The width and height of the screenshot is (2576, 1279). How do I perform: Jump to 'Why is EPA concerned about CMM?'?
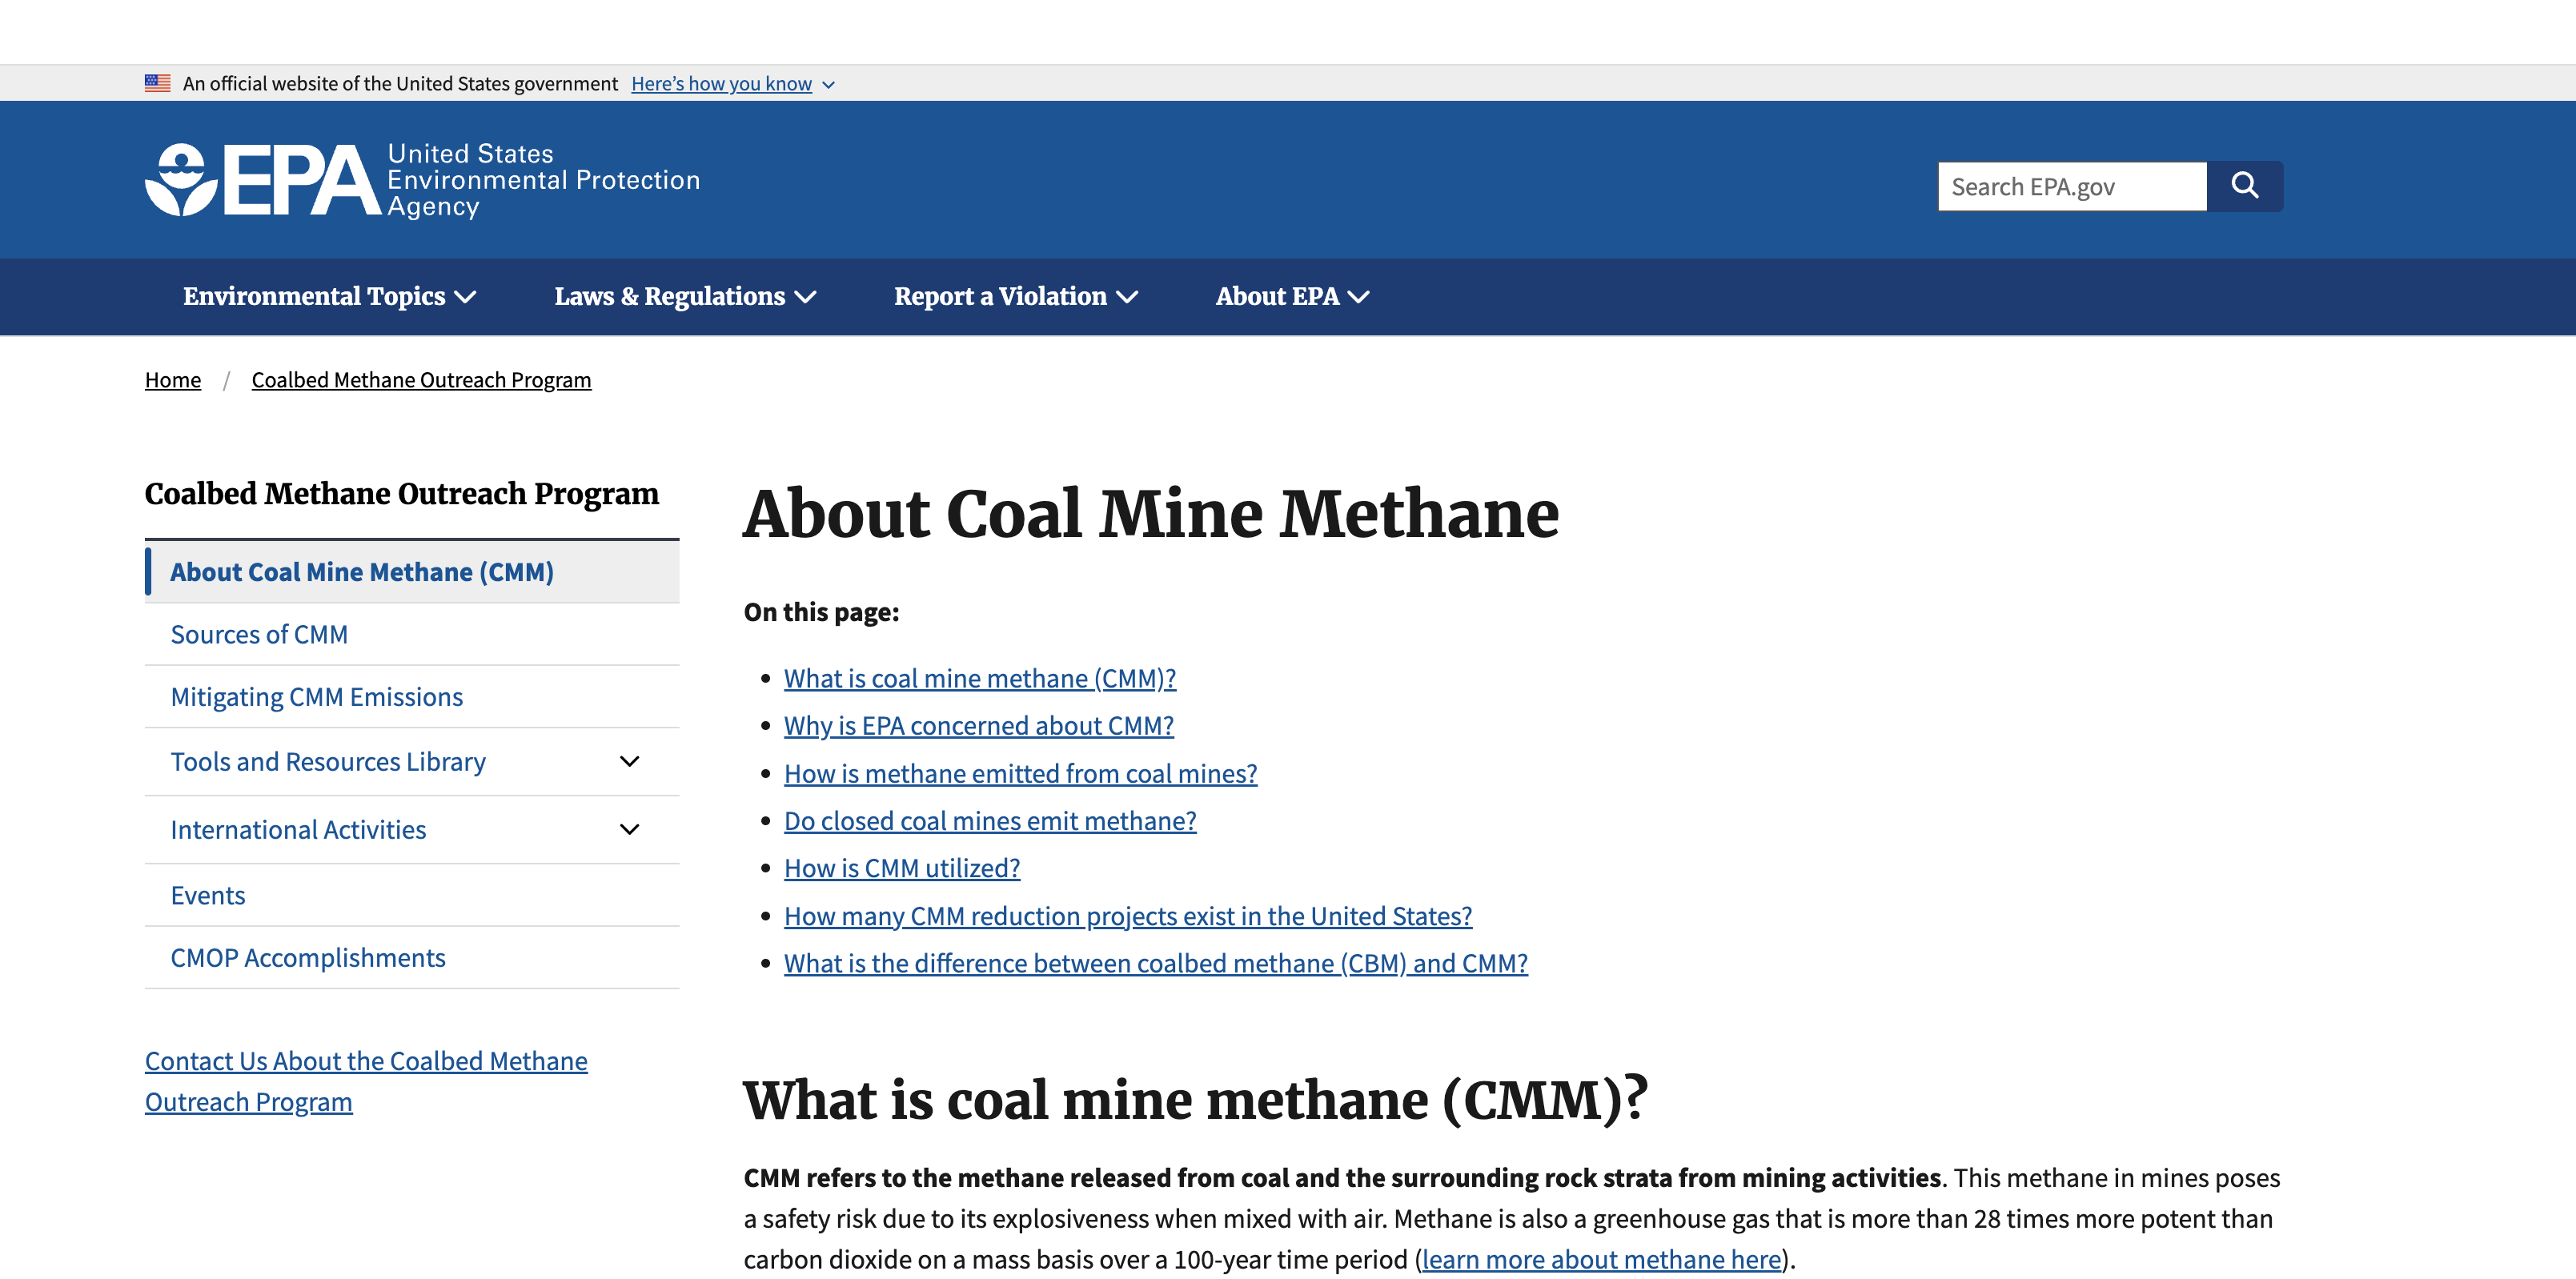pyautogui.click(x=979, y=726)
